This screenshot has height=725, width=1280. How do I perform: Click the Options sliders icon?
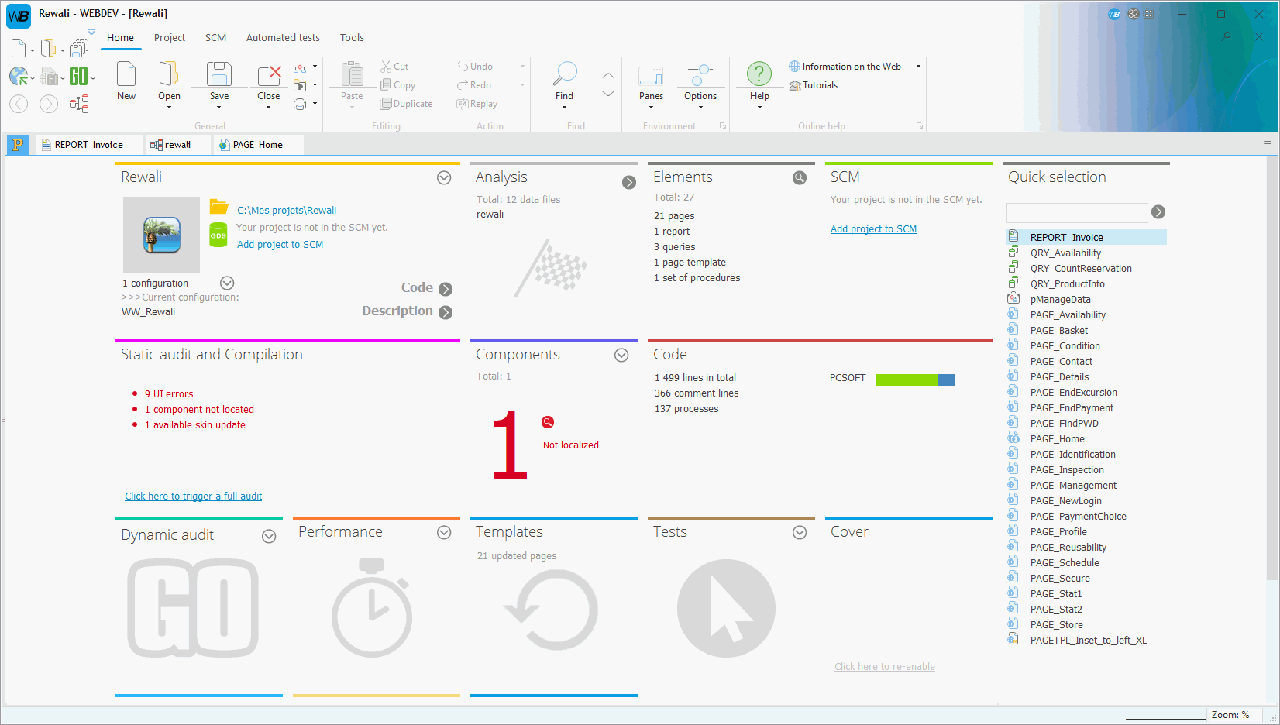(700, 75)
